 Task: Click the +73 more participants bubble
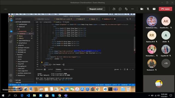click(x=166, y=63)
